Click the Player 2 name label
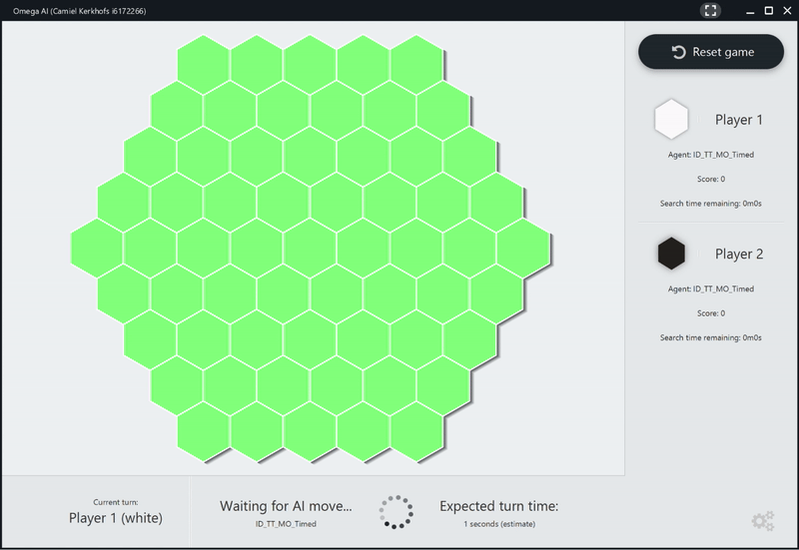799x550 pixels. coord(739,254)
